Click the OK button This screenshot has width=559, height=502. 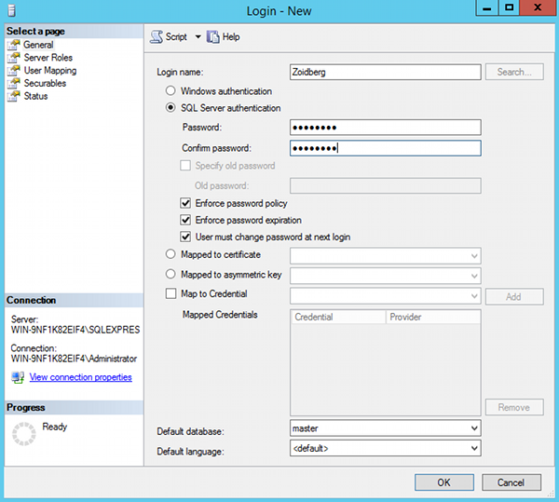[444, 482]
